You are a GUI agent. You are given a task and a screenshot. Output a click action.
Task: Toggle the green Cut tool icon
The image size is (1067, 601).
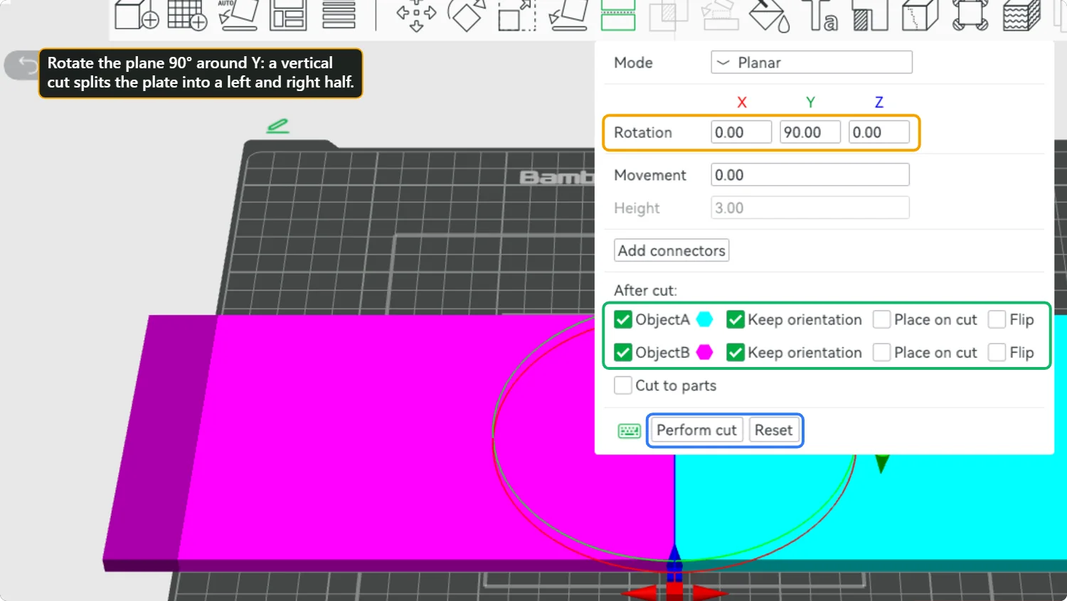(618, 16)
